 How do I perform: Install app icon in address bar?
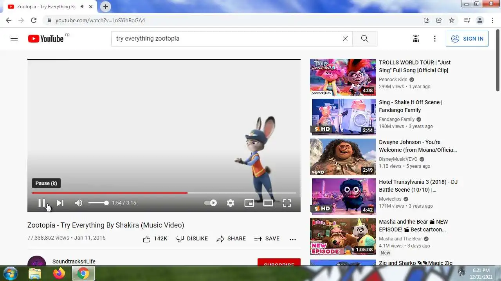[x=427, y=20]
